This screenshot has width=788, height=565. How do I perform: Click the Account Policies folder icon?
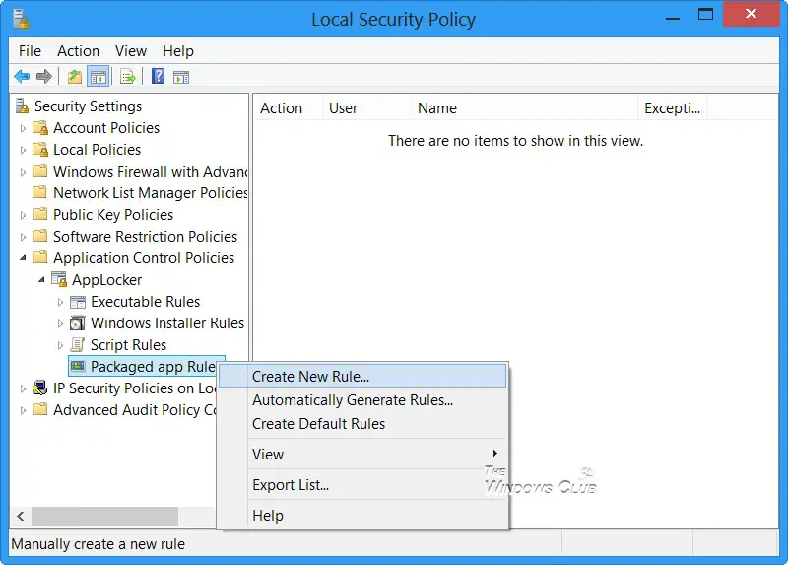[x=40, y=128]
